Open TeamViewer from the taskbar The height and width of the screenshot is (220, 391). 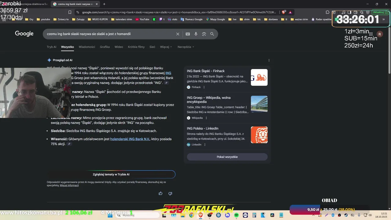[245, 215]
